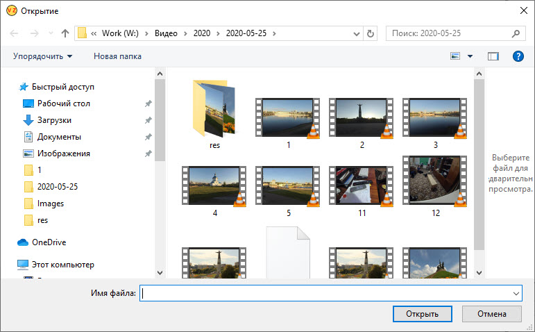
Task: Open the Упорядочить menu
Action: pyautogui.click(x=42, y=56)
